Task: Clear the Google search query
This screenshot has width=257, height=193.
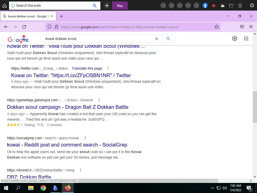Action: [157, 39]
